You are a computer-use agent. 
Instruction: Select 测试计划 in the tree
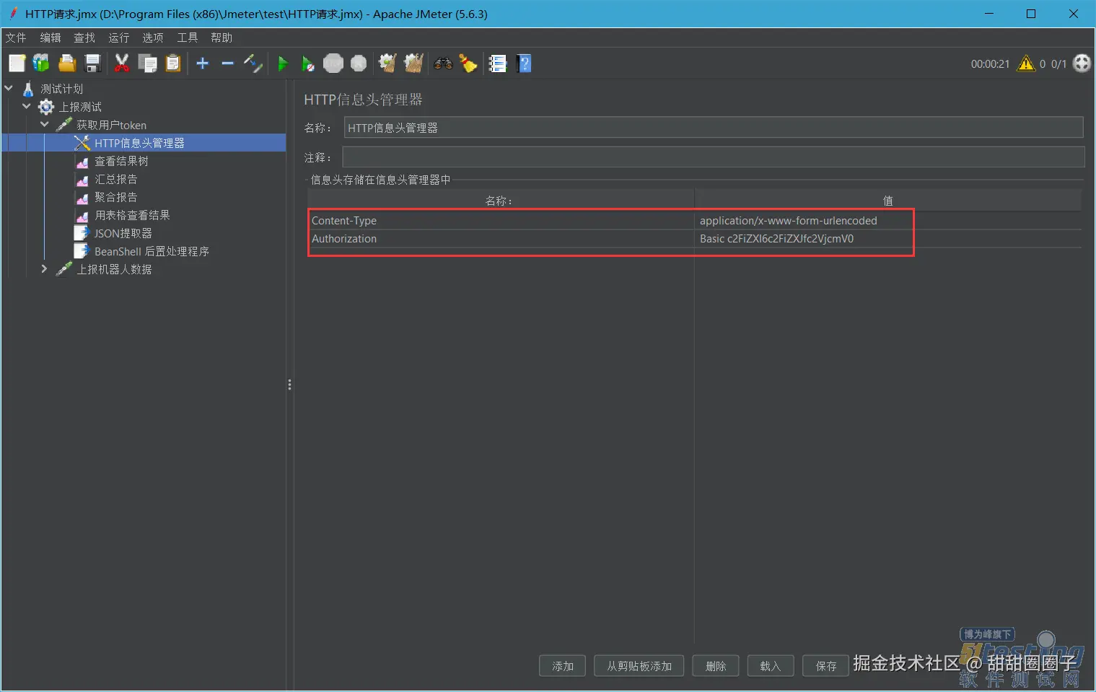pos(62,89)
